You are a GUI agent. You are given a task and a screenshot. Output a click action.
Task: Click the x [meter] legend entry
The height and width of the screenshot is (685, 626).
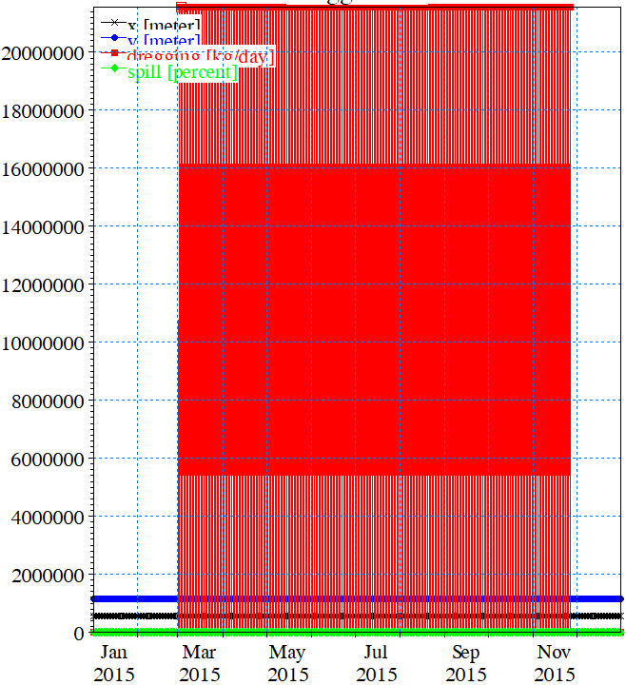click(163, 25)
